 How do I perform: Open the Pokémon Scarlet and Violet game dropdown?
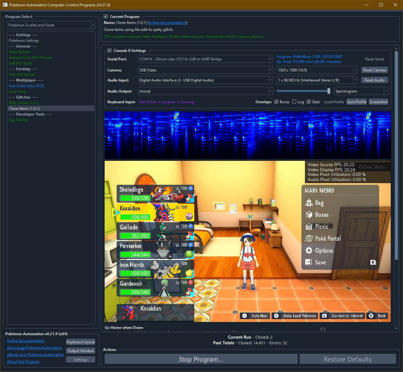[51, 25]
